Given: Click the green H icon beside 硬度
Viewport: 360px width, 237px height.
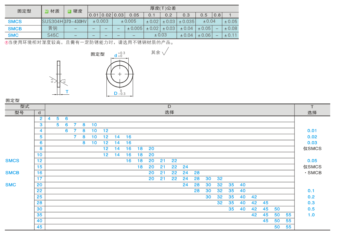Looking at the screenshot, I should click(x=69, y=11).
